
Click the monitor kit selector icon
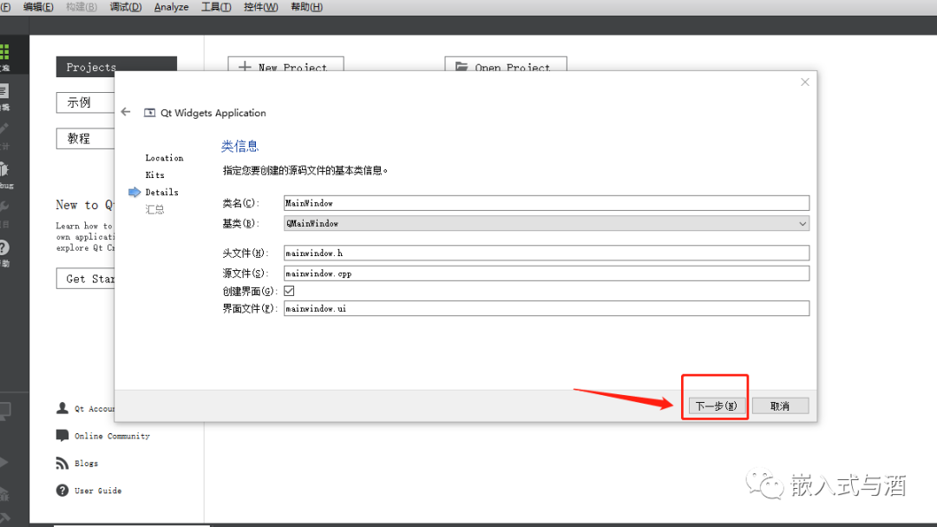(x=5, y=411)
